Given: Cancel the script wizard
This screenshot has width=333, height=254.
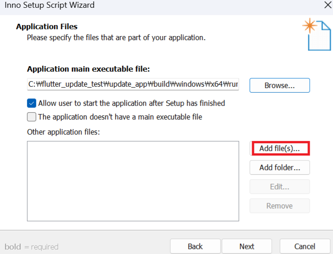Looking at the screenshot, I should tap(305, 246).
